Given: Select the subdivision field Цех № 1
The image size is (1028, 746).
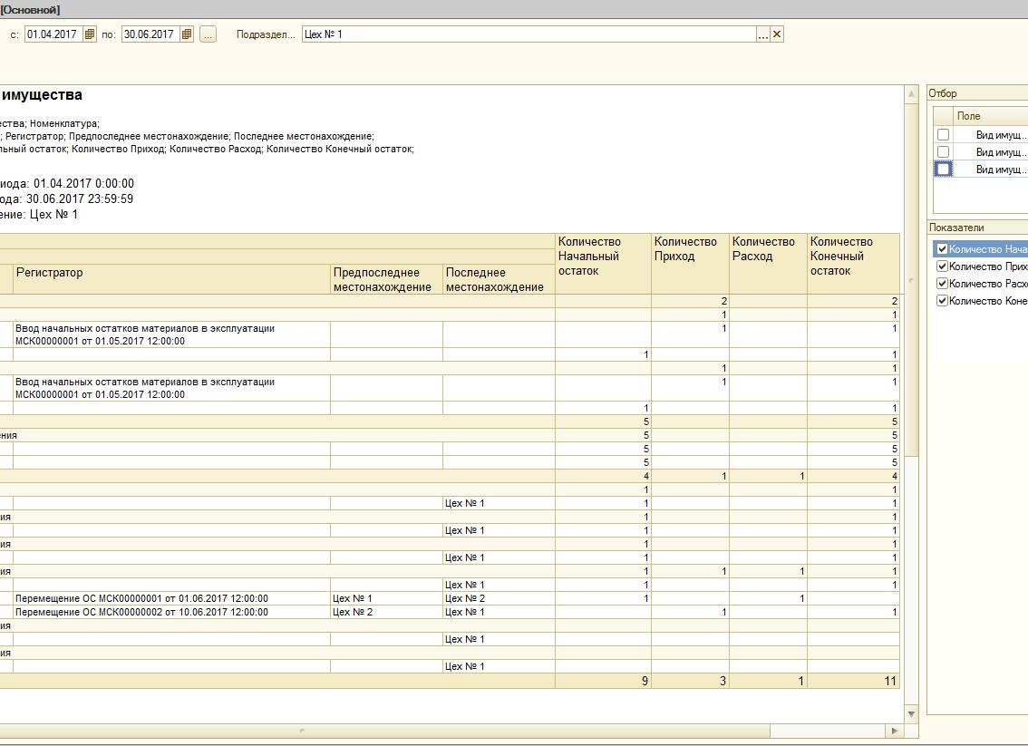Looking at the screenshot, I should 529,34.
